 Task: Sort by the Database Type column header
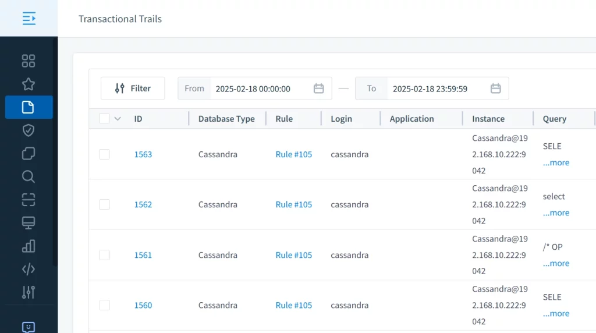pos(226,119)
